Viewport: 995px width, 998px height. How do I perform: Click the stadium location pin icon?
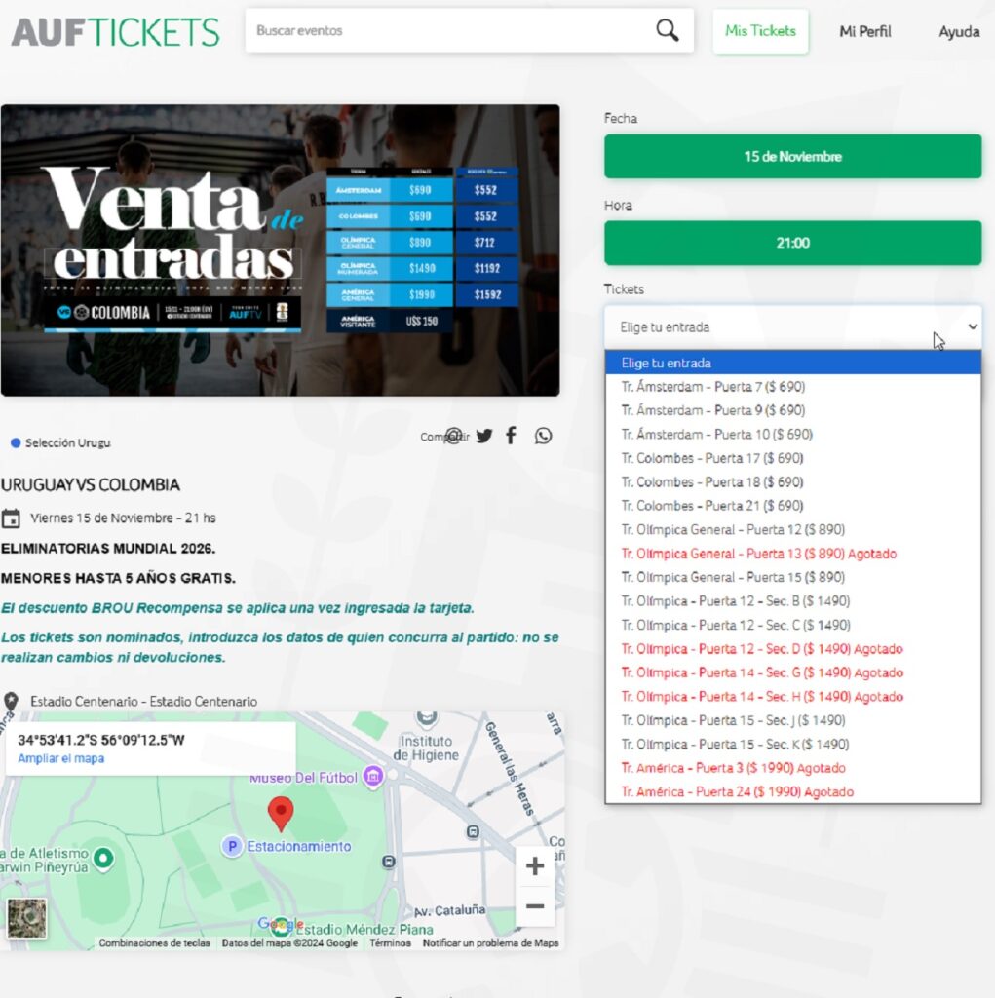pos(11,702)
